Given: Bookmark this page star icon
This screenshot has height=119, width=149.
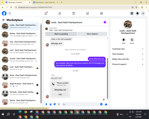Looking at the screenshot, I should (x=136, y=7).
